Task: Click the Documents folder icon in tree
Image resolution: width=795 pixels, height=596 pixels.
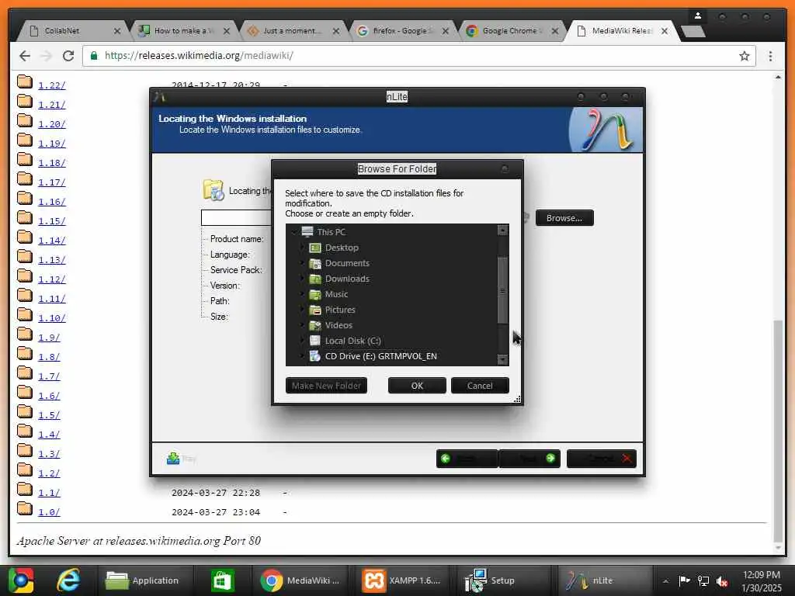Action: [315, 264]
